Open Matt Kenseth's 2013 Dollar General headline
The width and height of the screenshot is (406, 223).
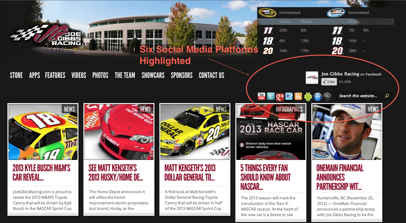coord(190,172)
